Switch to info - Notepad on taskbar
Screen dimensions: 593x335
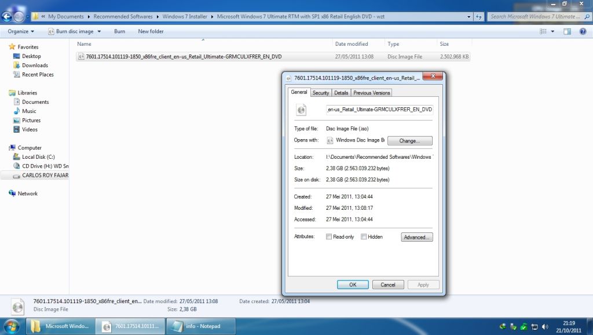[200, 326]
